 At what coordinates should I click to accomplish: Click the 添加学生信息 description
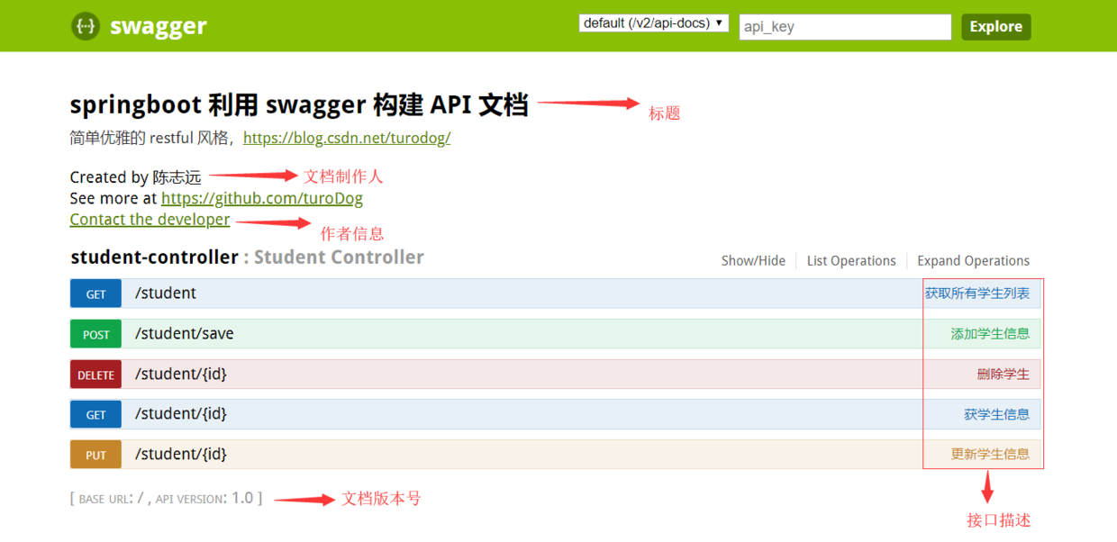pyautogui.click(x=990, y=334)
